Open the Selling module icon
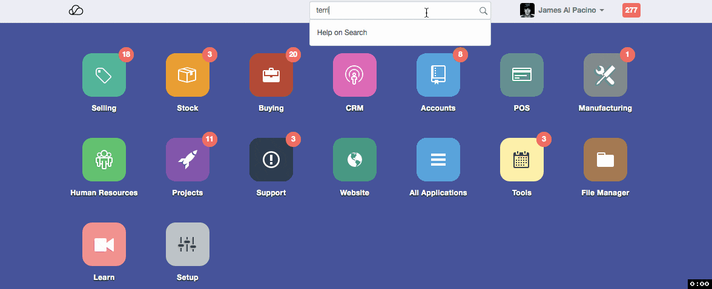The image size is (712, 289). 104,75
